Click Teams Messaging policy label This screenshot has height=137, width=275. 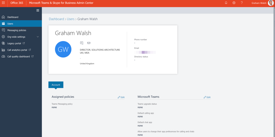pos(62,104)
